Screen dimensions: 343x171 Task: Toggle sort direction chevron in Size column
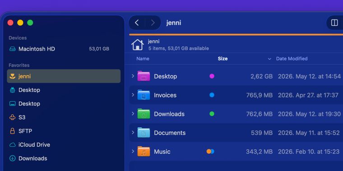(x=269, y=59)
